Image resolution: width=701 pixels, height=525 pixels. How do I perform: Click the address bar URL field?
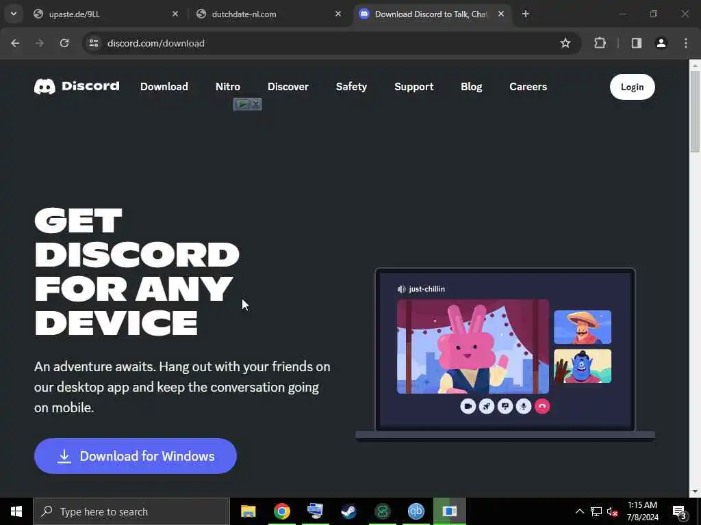(x=331, y=43)
